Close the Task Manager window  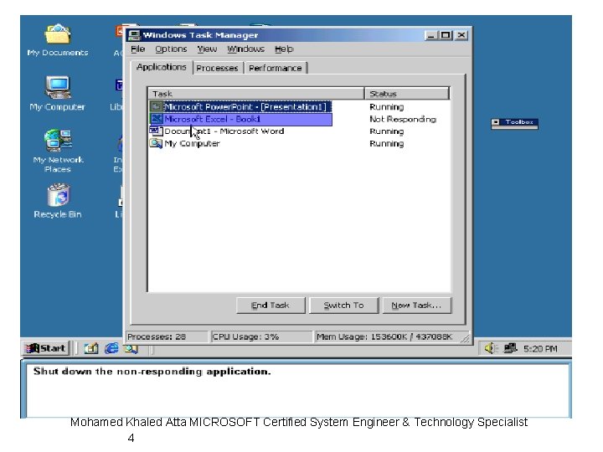(461, 35)
